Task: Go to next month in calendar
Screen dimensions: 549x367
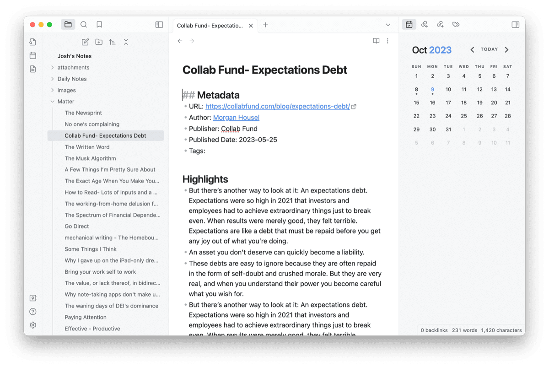Action: [x=506, y=50]
